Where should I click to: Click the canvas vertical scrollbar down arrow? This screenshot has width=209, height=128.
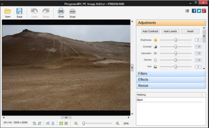pyautogui.click(x=132, y=114)
